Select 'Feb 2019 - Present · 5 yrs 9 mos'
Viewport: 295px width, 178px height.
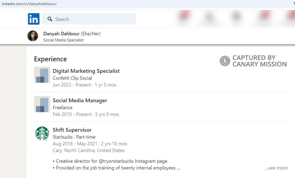tap(86, 114)
